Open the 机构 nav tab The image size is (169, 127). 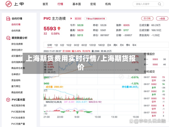click(108, 4)
